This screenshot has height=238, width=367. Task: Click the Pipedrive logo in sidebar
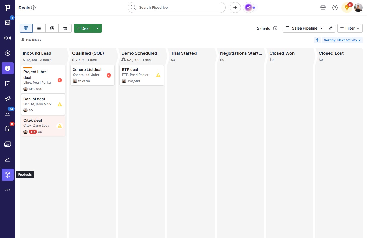8,8
